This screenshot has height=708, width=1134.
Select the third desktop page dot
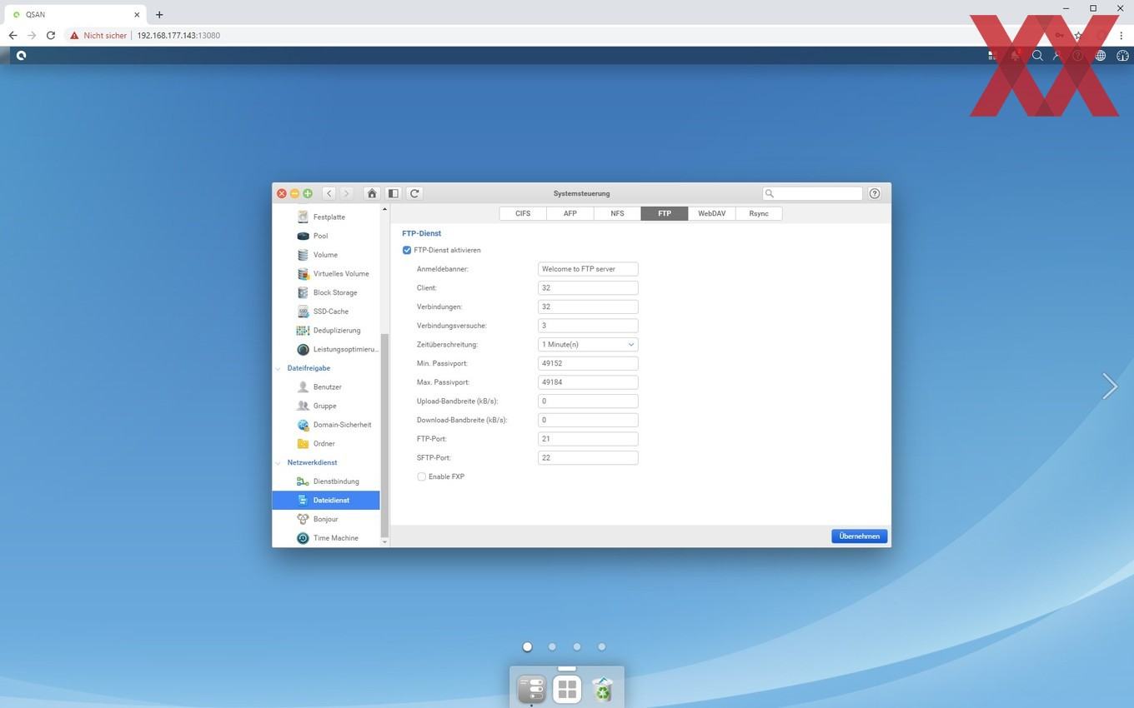577,646
